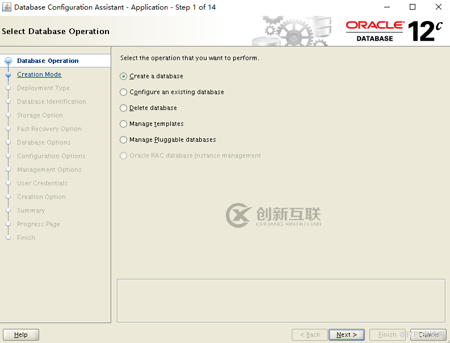
Task: Cancel the Database Configuration Assistant
Action: pyautogui.click(x=428, y=334)
